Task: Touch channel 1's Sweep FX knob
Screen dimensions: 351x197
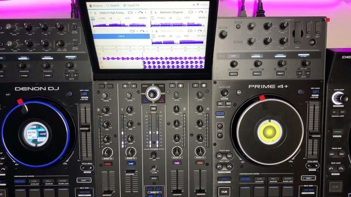Action: [x=131, y=152]
